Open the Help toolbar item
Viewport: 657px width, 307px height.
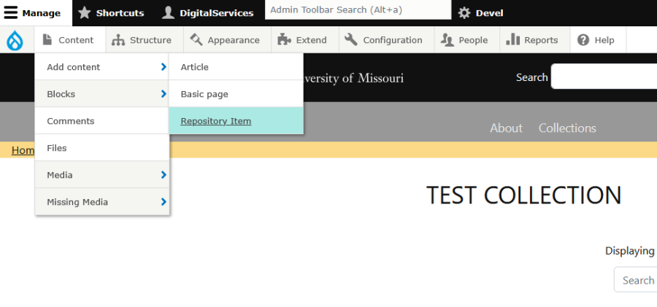596,40
